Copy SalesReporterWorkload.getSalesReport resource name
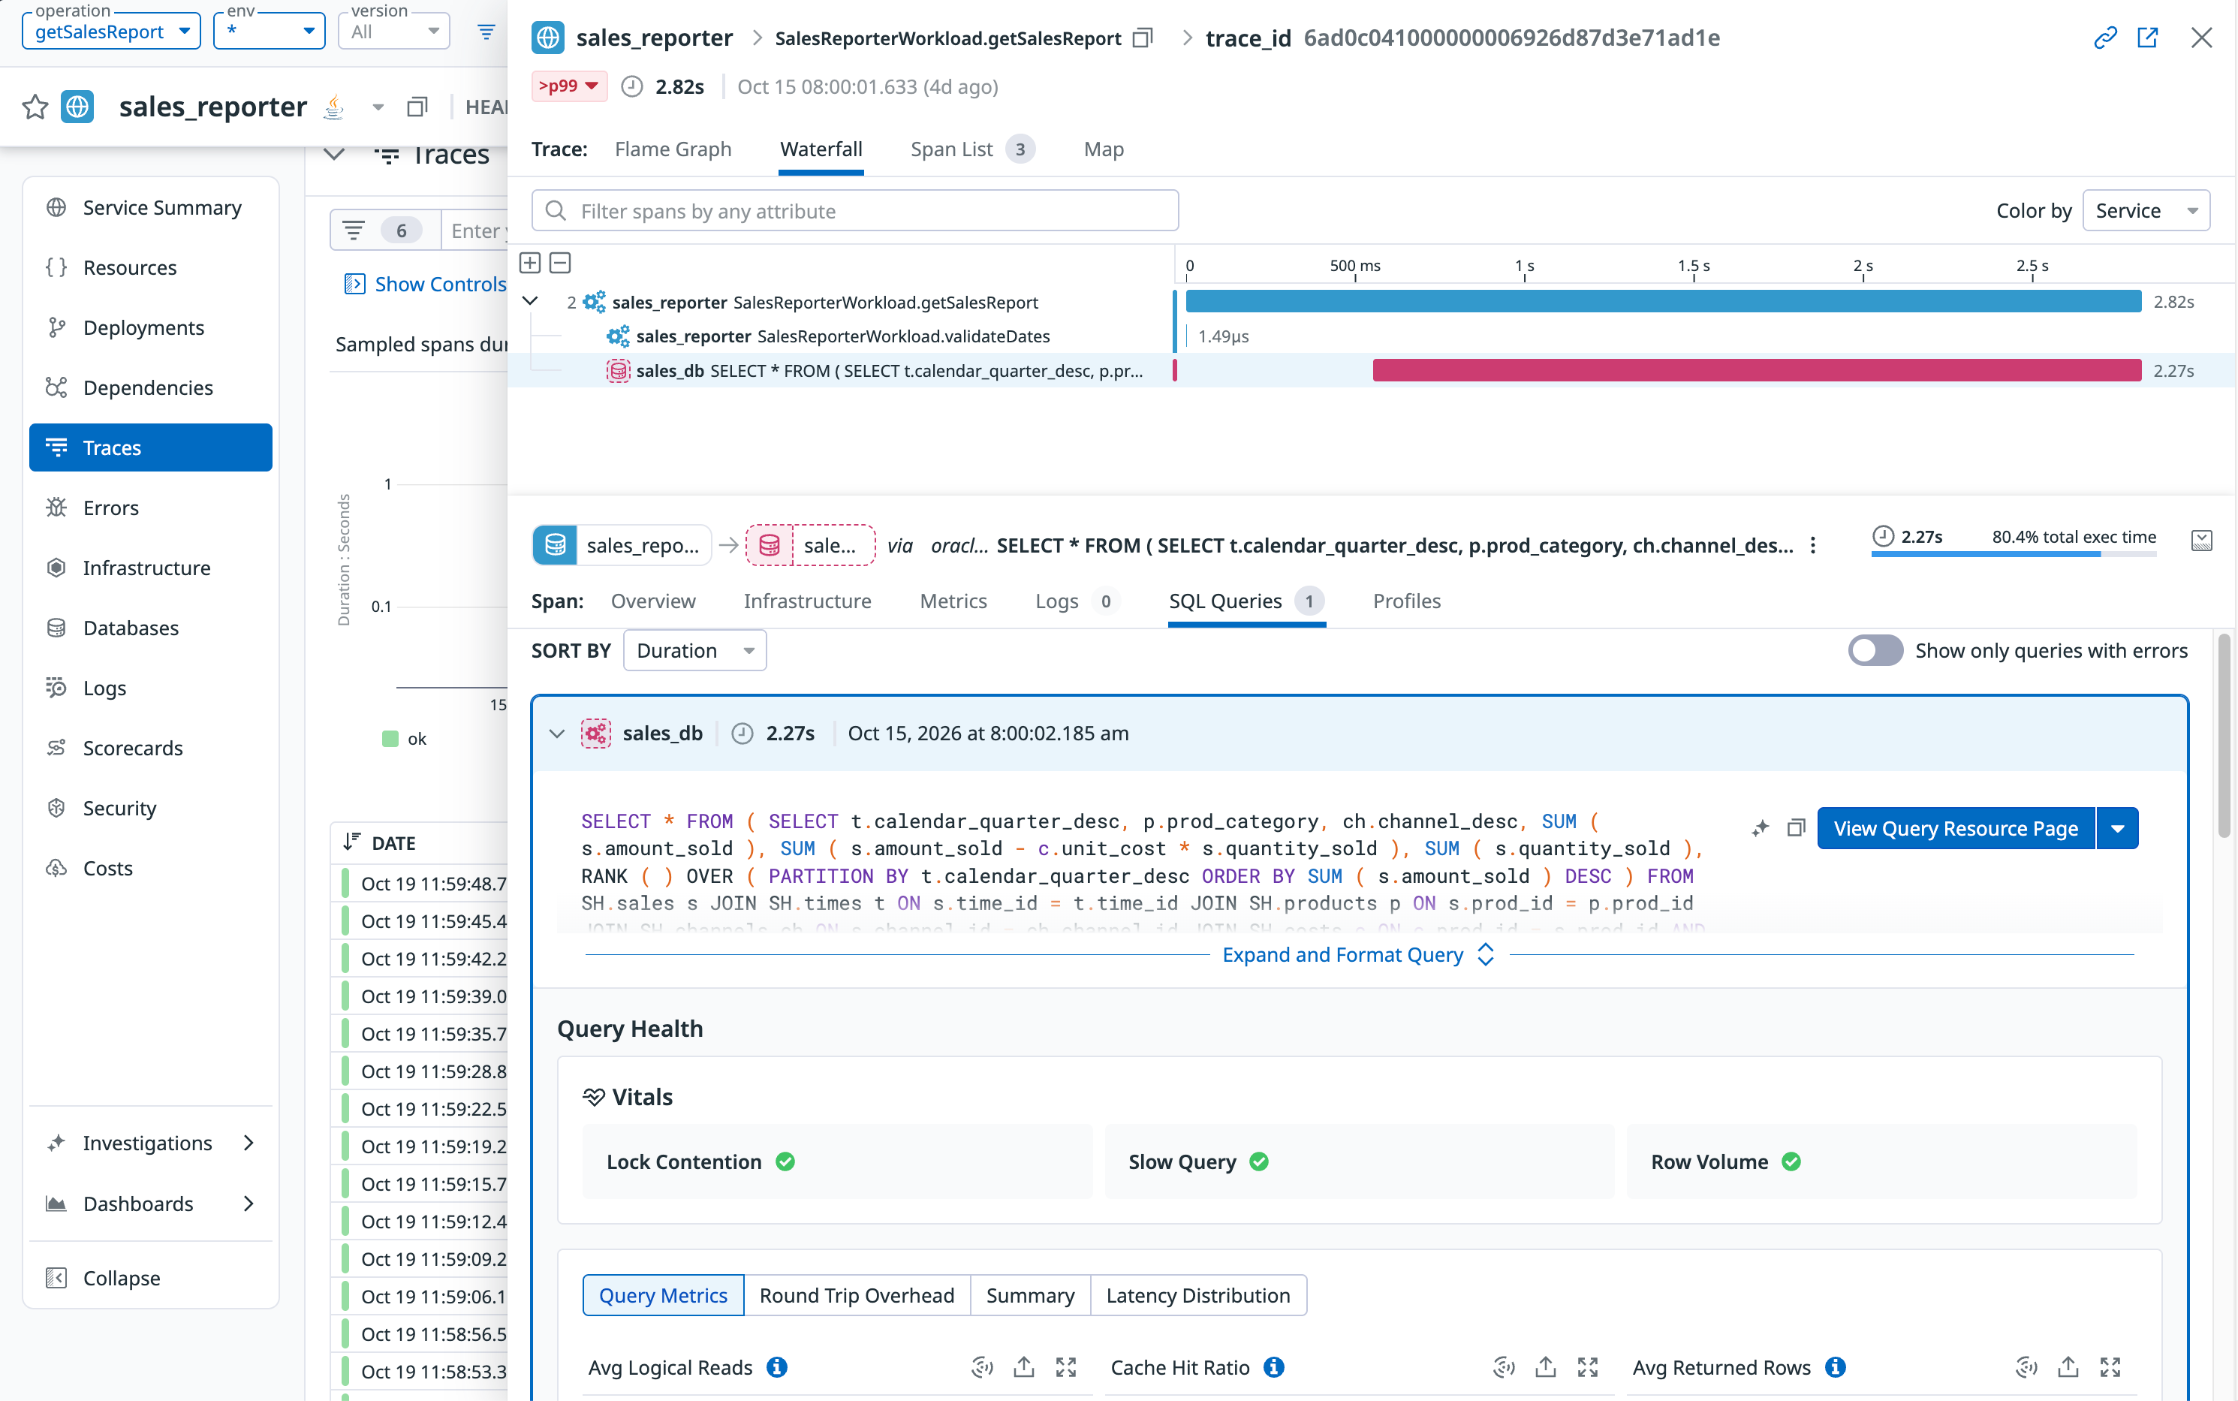Viewport: 2238px width, 1401px height. [1143, 38]
